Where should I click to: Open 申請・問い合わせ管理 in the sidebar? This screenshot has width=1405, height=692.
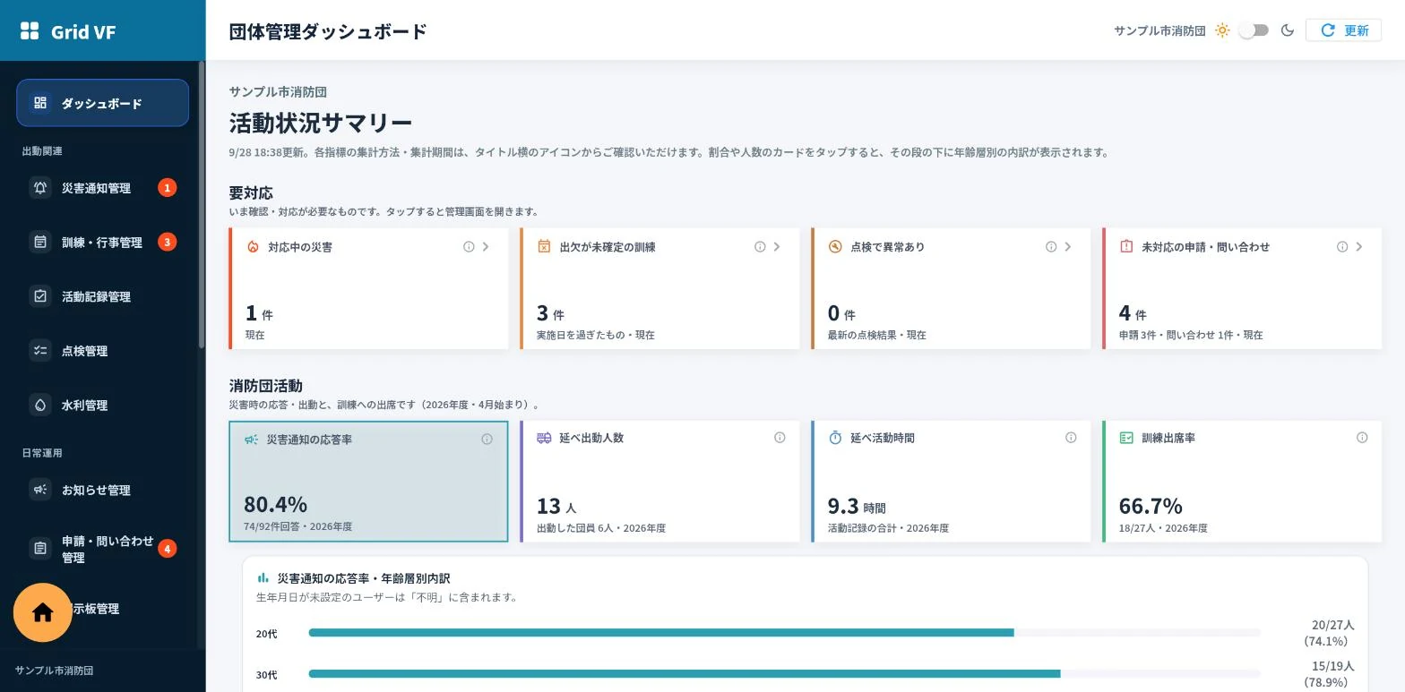click(x=102, y=549)
